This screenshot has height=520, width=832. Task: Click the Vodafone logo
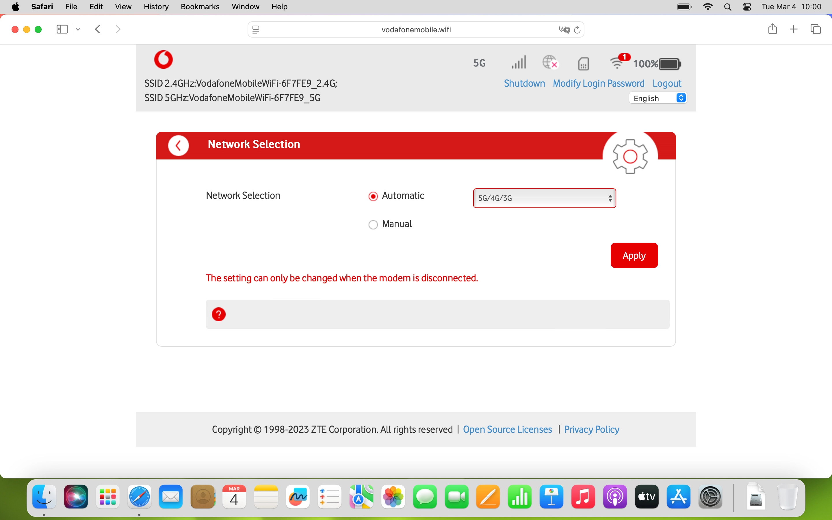163,59
